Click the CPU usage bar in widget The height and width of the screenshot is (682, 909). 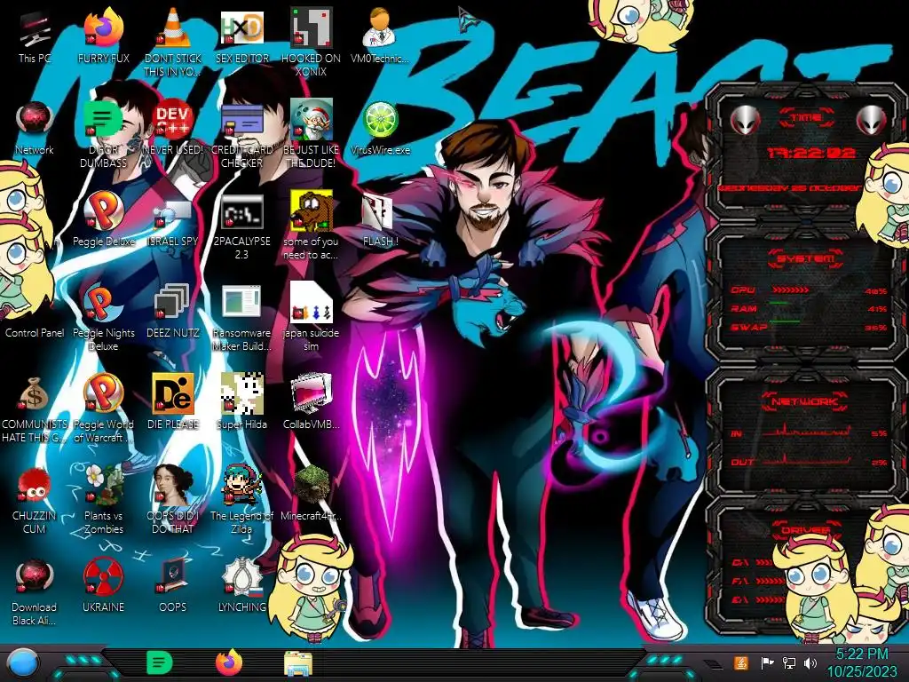pyautogui.click(x=789, y=290)
